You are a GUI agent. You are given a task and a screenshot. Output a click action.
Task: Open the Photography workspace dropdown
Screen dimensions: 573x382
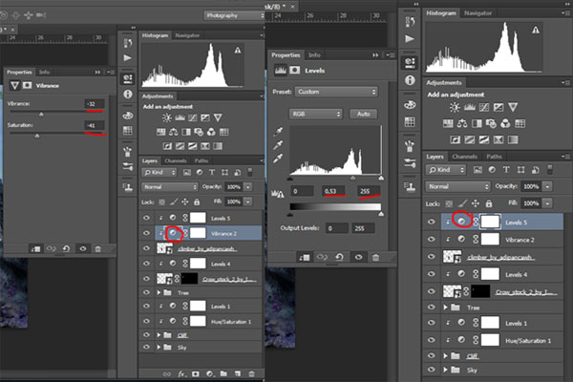coord(232,15)
